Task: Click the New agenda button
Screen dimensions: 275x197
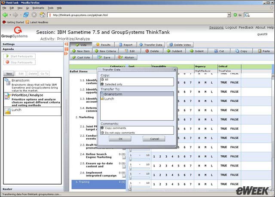Action: coord(9,73)
